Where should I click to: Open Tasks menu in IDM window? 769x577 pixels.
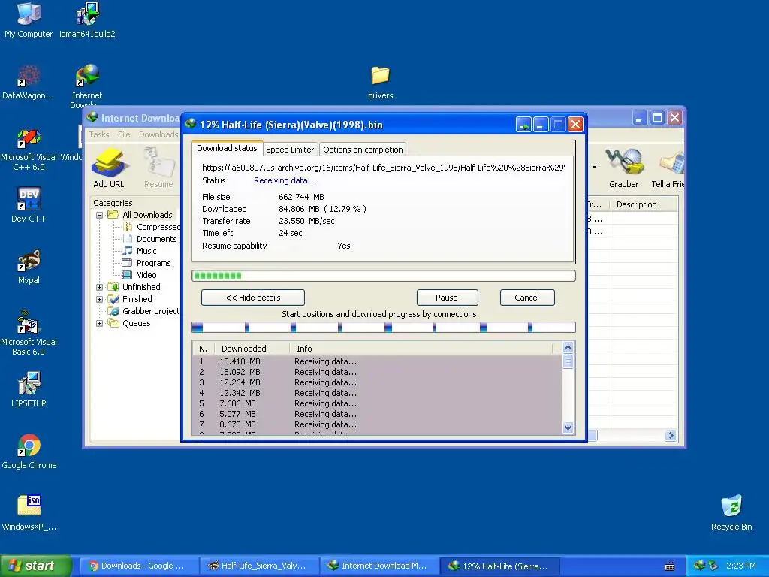99,134
